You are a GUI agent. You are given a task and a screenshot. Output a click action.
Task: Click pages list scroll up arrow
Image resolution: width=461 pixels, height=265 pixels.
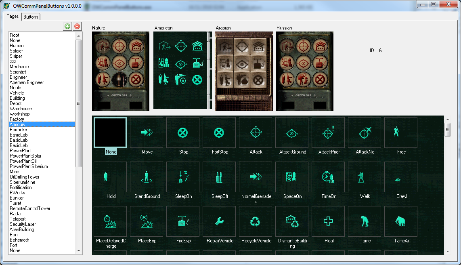point(78,36)
